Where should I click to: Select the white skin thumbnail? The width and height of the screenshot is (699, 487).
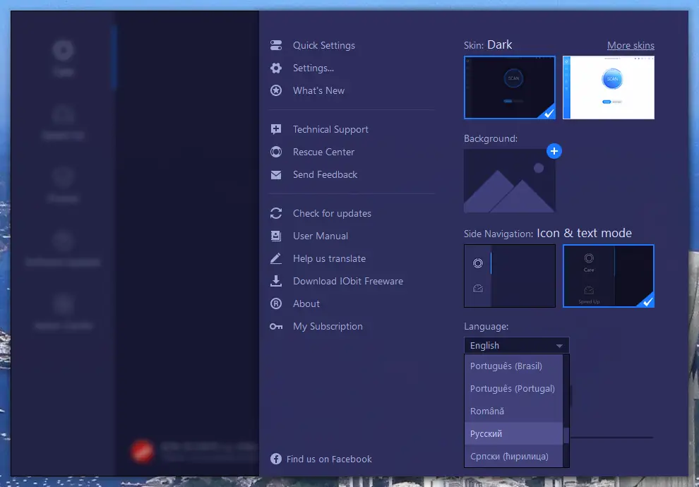coord(609,88)
